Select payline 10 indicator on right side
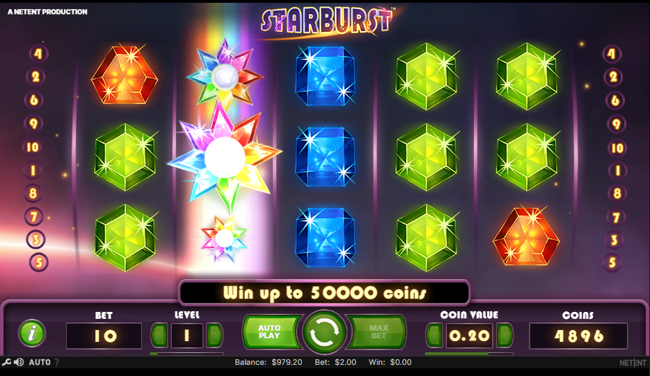The image size is (650, 376). click(617, 148)
